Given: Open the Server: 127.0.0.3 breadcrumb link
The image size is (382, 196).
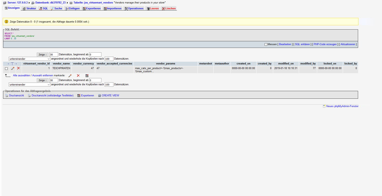Looking at the screenshot, I should coord(17,3).
